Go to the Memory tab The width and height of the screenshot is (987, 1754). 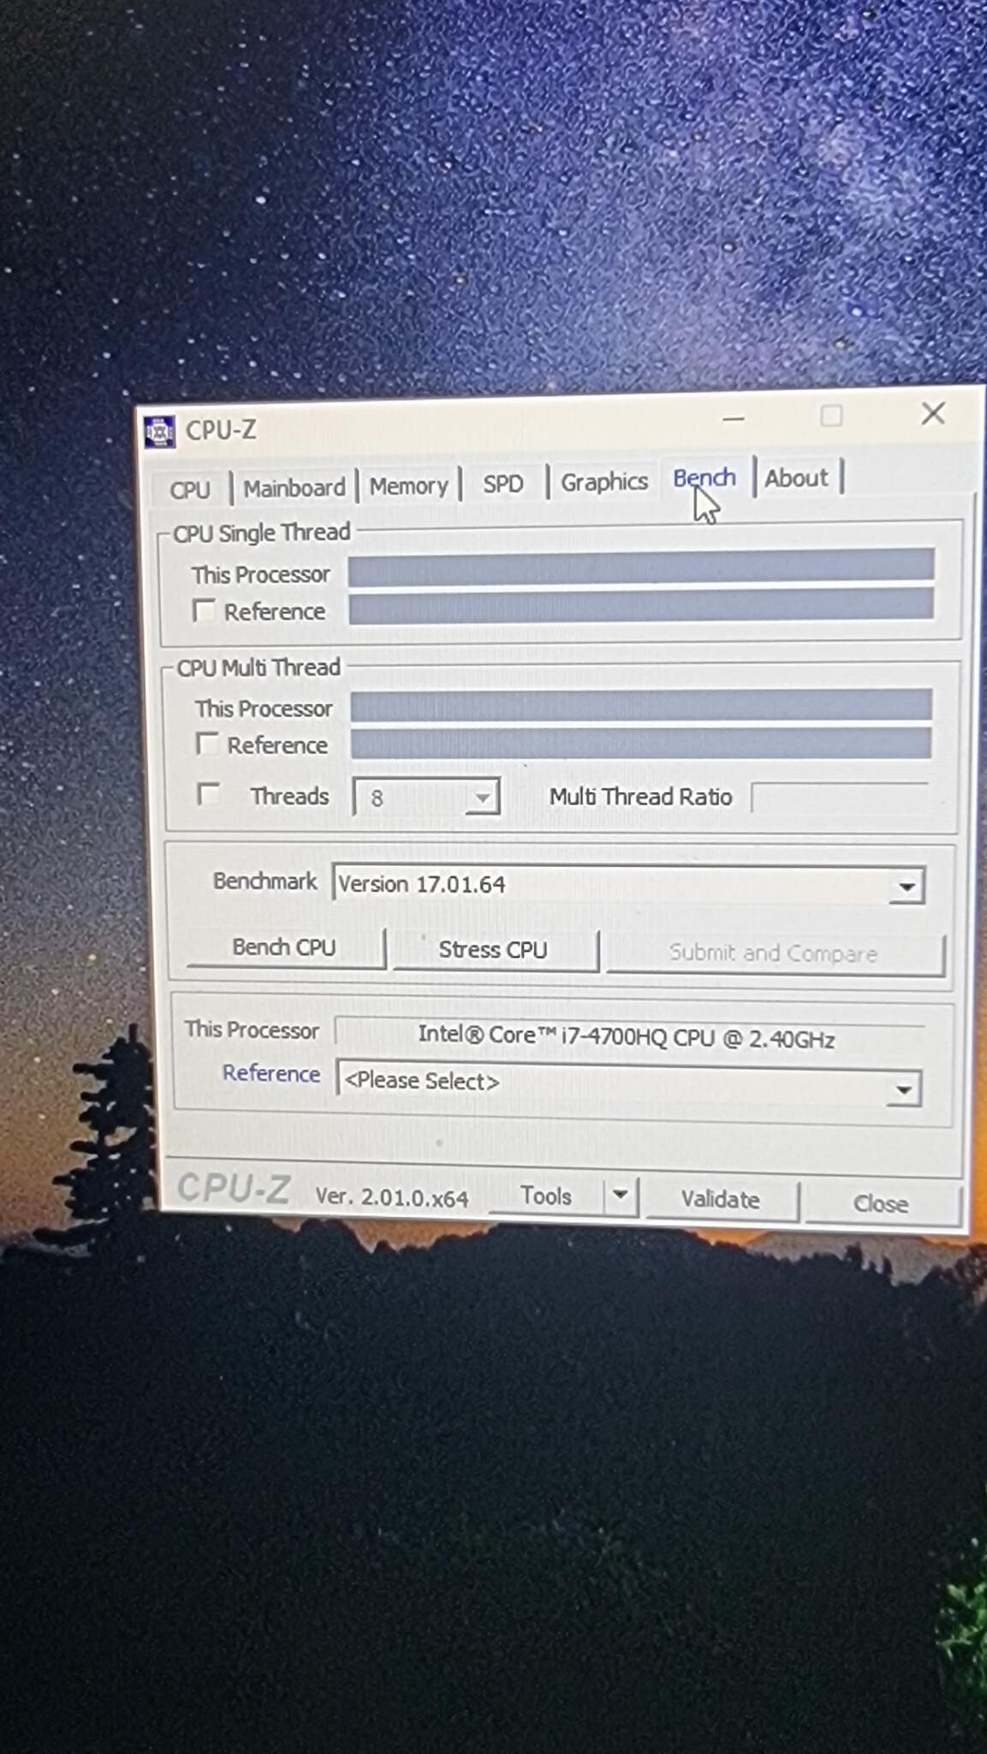(409, 486)
